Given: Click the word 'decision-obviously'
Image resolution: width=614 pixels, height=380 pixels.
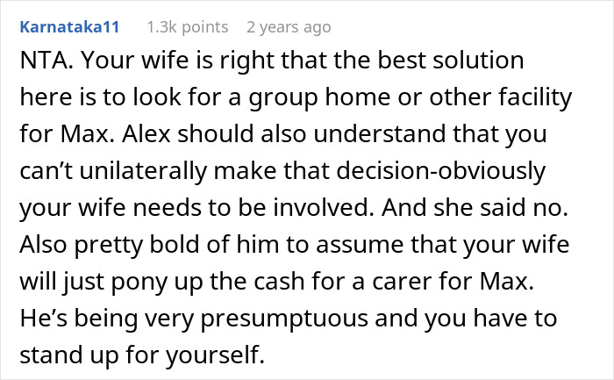Looking at the screenshot, I should [x=441, y=171].
